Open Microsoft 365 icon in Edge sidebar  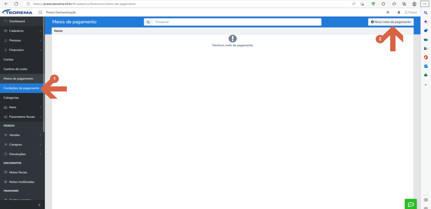click(426, 57)
